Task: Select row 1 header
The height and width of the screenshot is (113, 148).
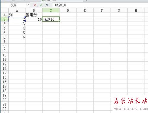Action: (4, 15)
